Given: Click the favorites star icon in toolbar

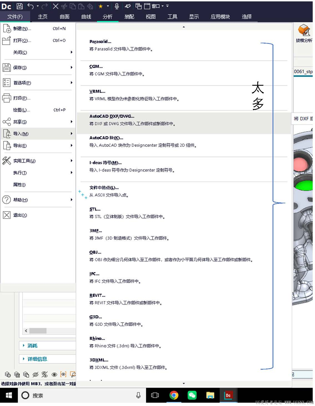Looking at the screenshot, I should pyautogui.click(x=100, y=6).
